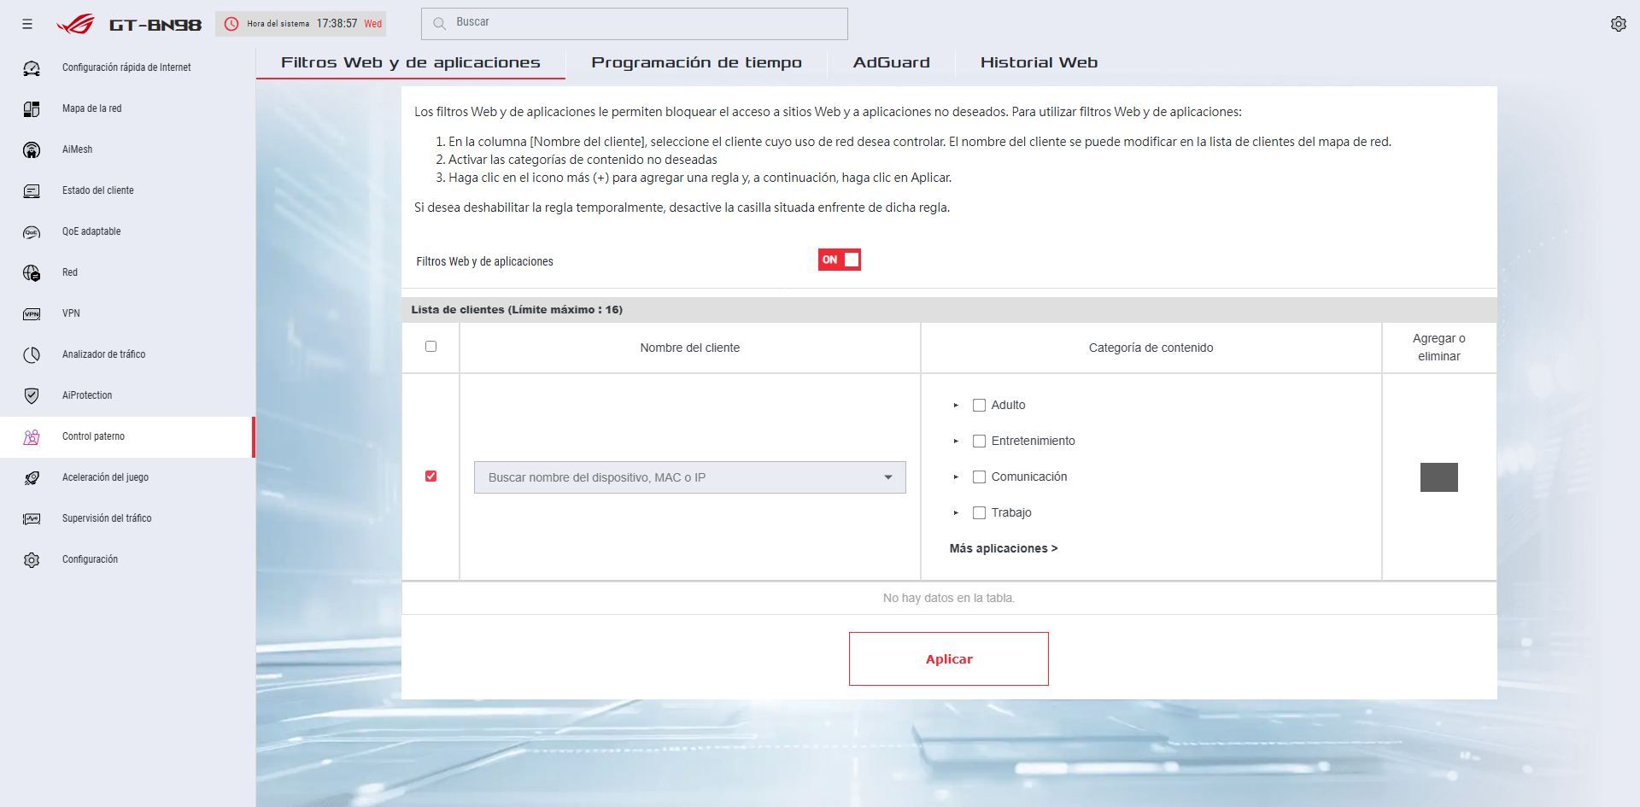Turn off Filtros Web y de aplicaciones switch
This screenshot has height=807, width=1640.
839,260
